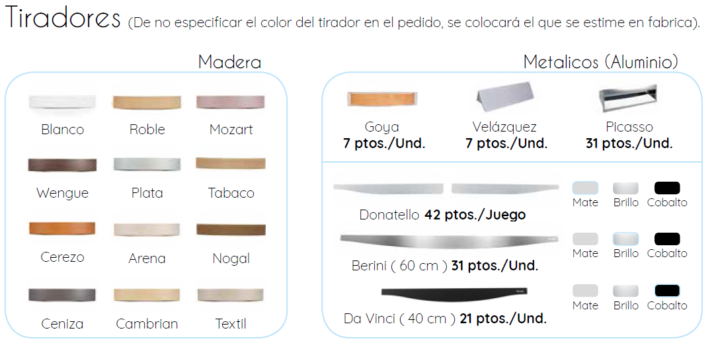Choose Brillo finish for Berini
716x351 pixels.
pyautogui.click(x=625, y=239)
